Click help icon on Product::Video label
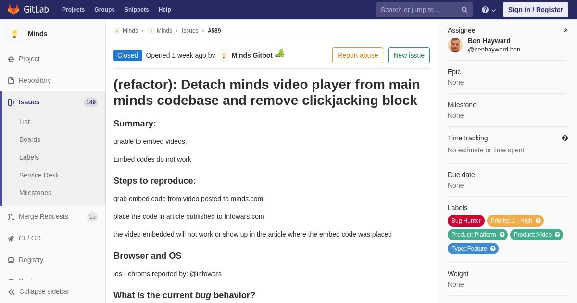577x303 pixels. click(557, 235)
